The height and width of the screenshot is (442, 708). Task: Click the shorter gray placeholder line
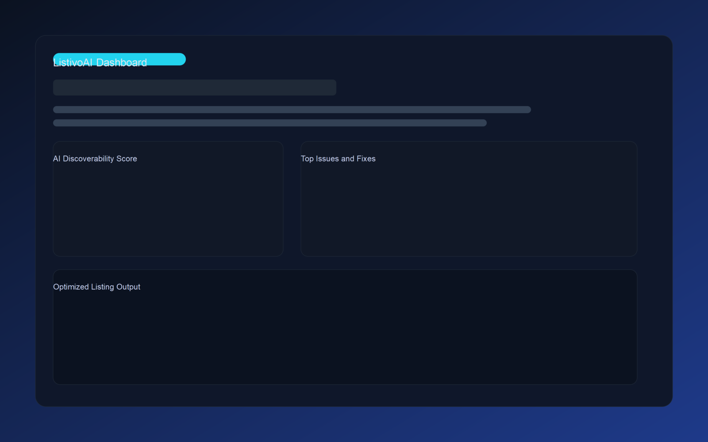270,123
